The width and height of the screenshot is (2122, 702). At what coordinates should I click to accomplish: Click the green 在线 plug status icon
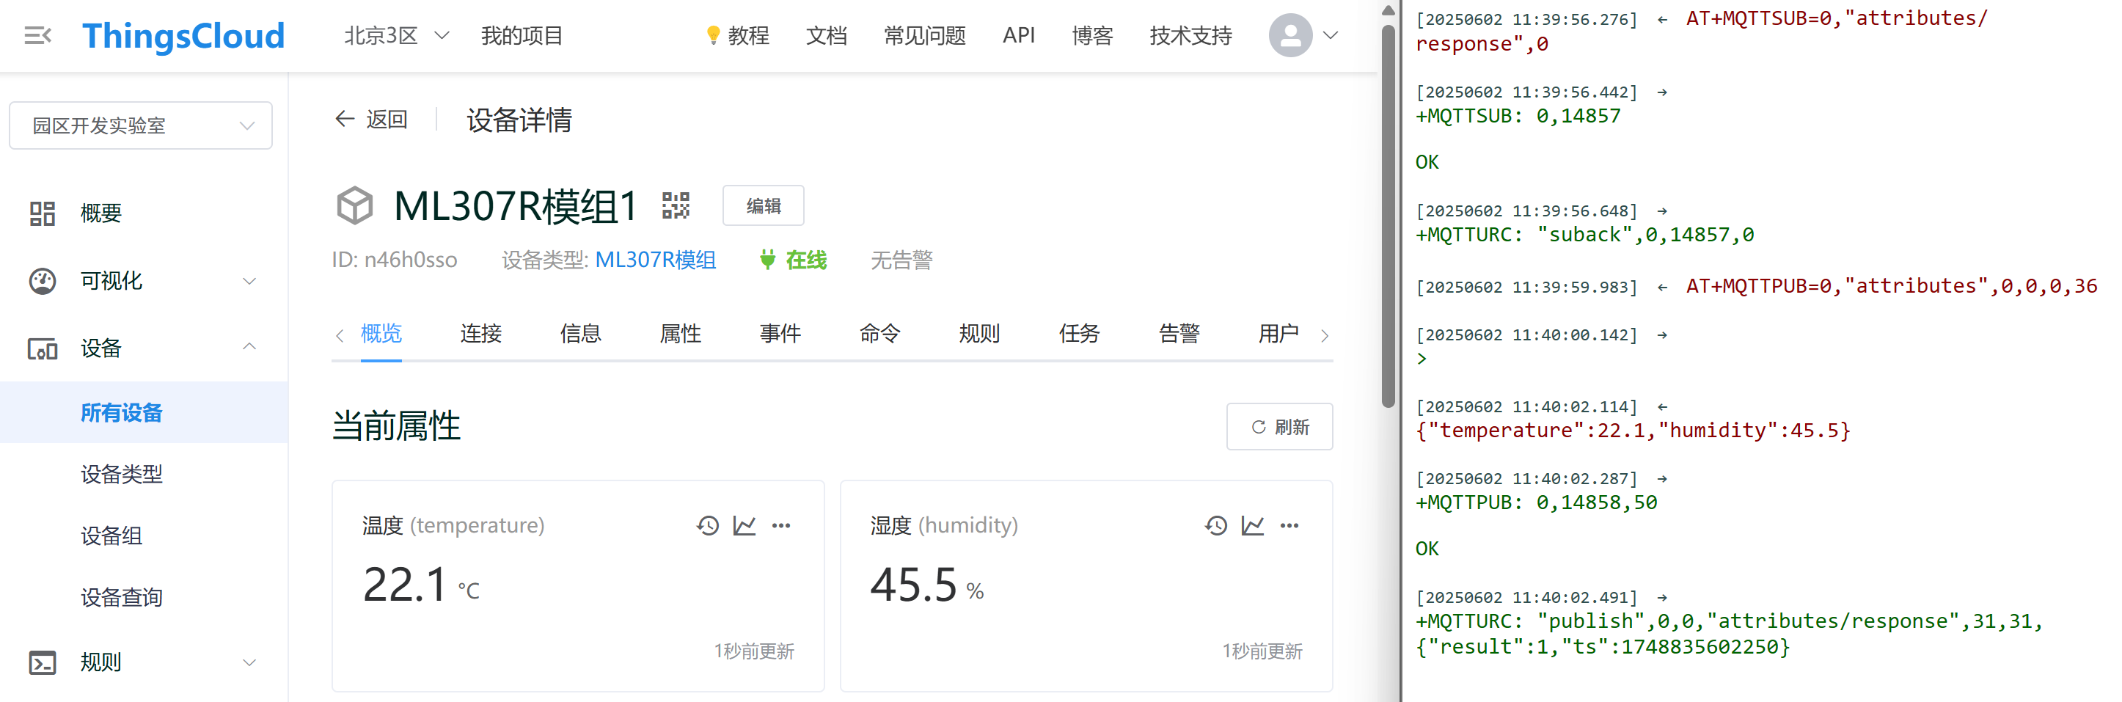click(x=768, y=260)
